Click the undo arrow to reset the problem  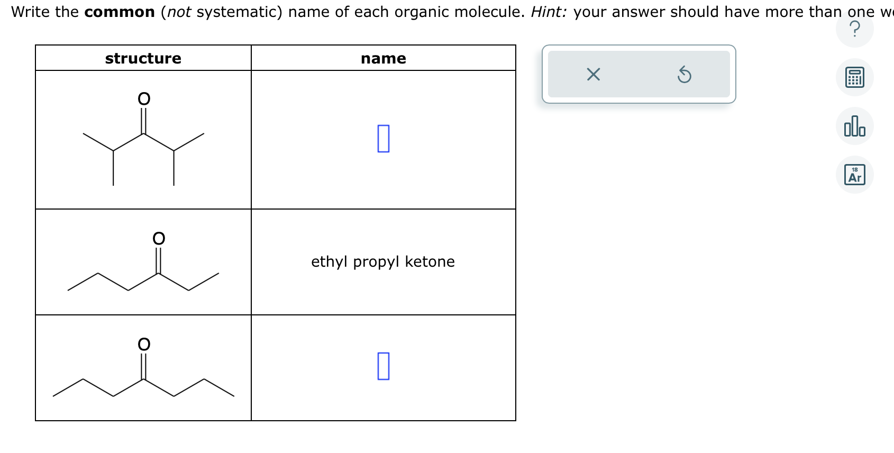tap(684, 75)
